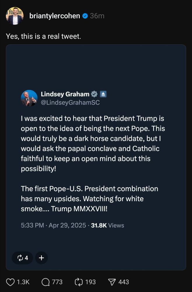Open Lindsey Graham's avatar in embedded tweet
192x292 pixels.
(29, 98)
